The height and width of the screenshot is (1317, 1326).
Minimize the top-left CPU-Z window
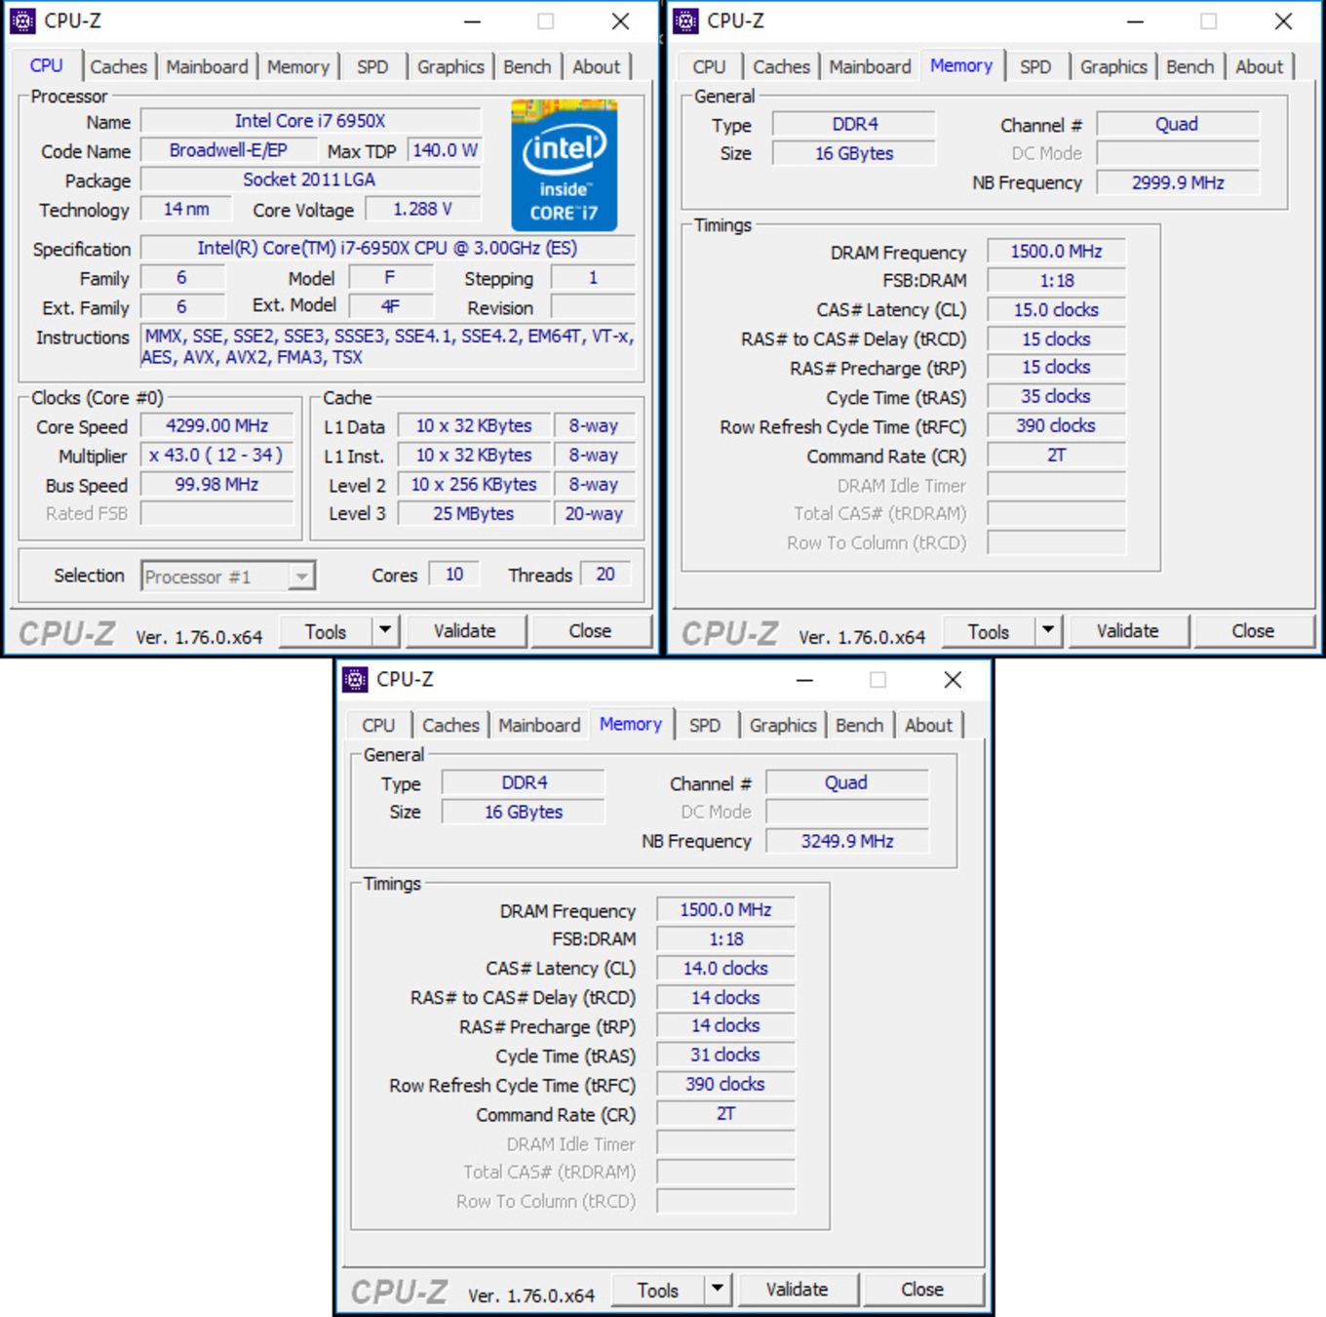(473, 21)
